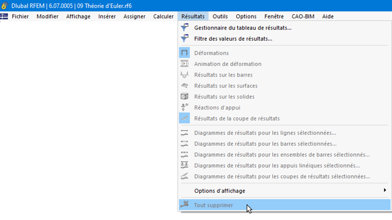Image resolution: width=392 pixels, height=220 pixels.
Task: Toggle Résultats sur les barres
Action: coord(284,75)
